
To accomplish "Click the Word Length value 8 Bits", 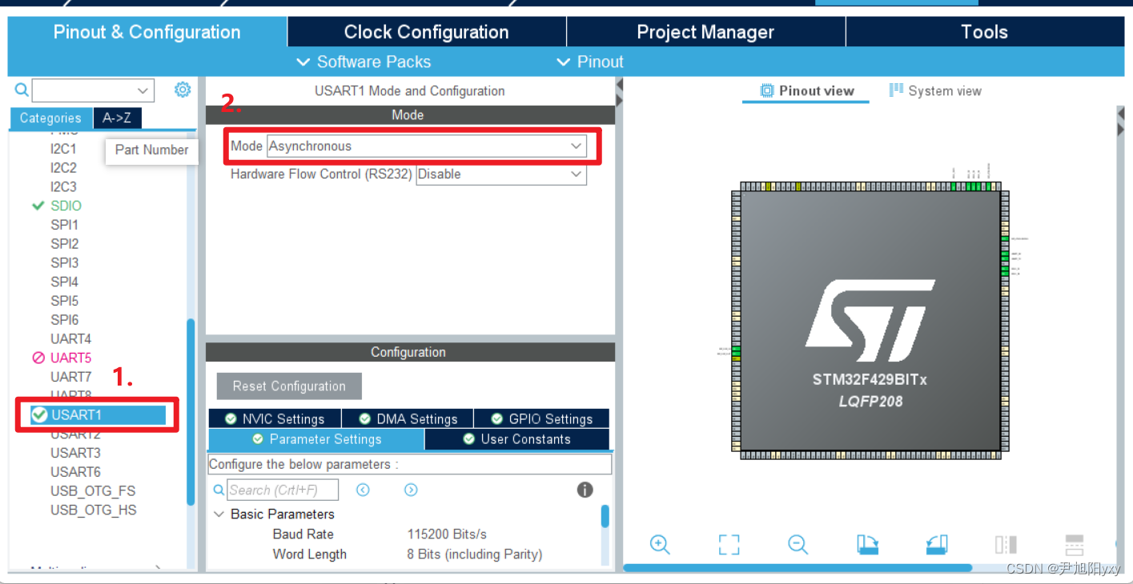I will click(x=474, y=554).
